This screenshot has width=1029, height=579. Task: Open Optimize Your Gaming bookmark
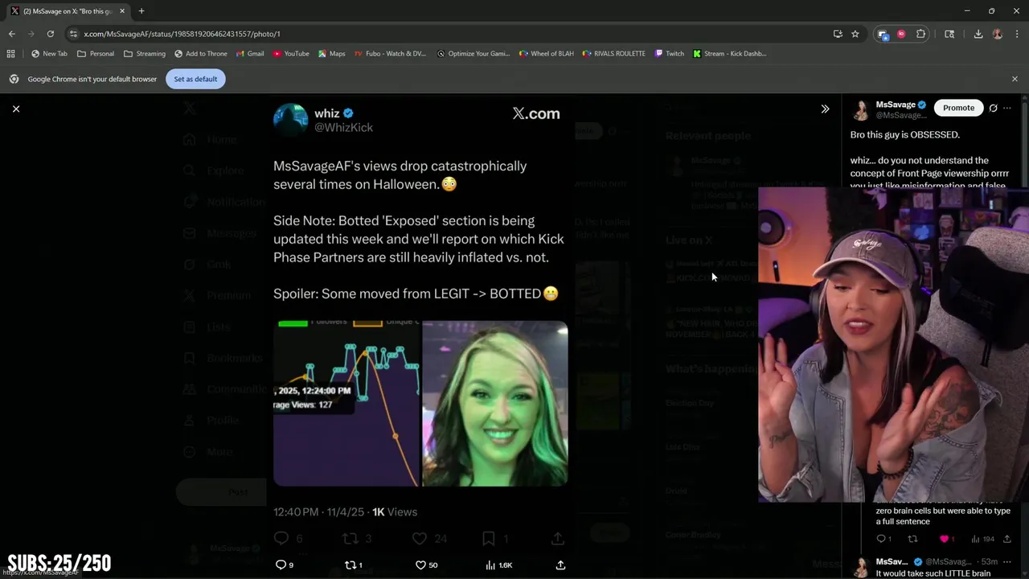click(474, 54)
